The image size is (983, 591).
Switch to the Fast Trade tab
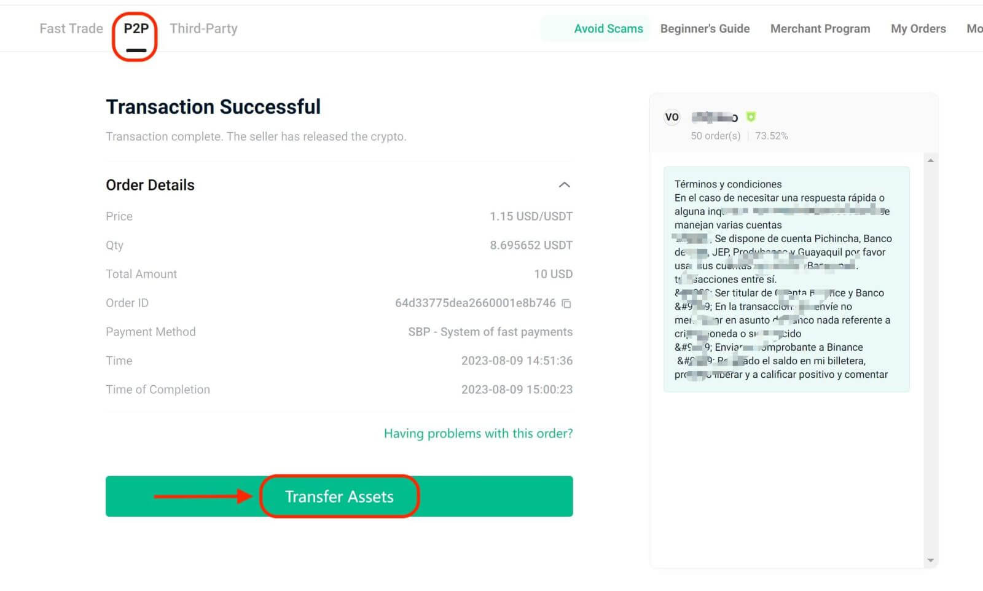tap(71, 28)
